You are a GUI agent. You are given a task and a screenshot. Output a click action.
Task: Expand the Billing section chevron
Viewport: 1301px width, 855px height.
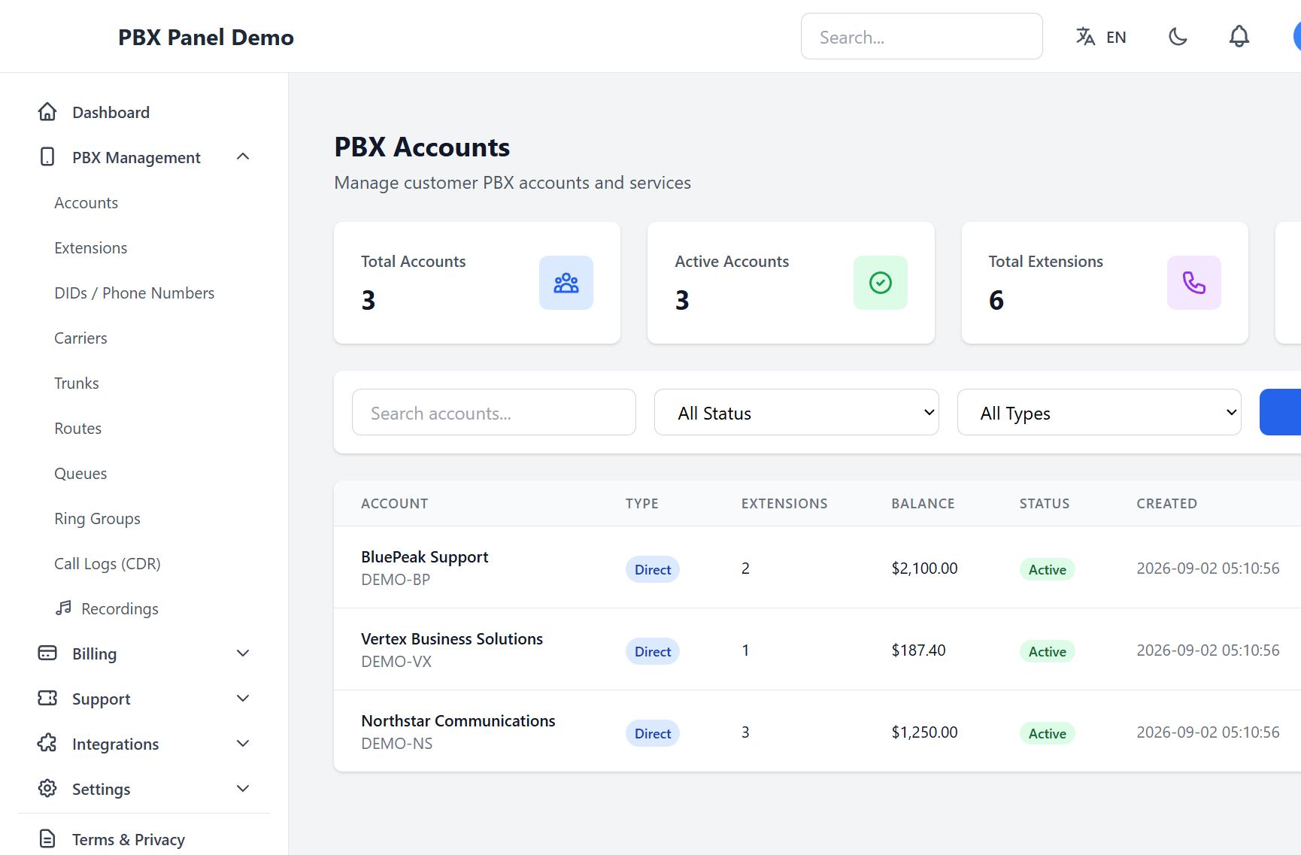(x=243, y=653)
